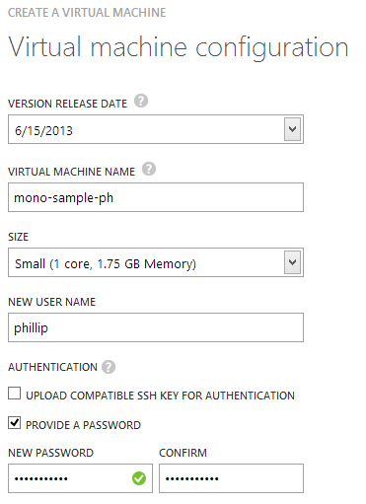Click green validation checkmark in New Password
Image resolution: width=366 pixels, height=504 pixels.
pos(139,478)
